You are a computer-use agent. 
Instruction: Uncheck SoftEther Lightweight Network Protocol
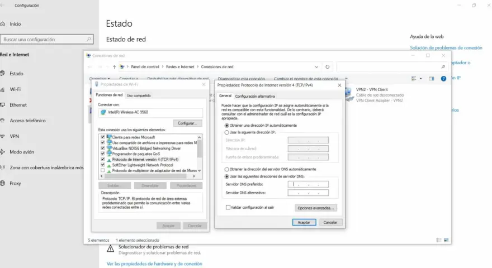tap(103, 165)
